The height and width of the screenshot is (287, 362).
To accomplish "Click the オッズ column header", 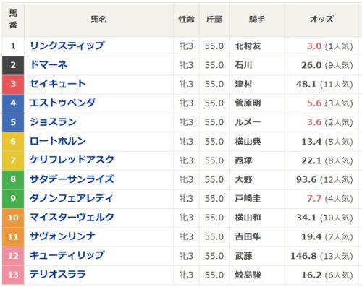I will pyautogui.click(x=321, y=20).
